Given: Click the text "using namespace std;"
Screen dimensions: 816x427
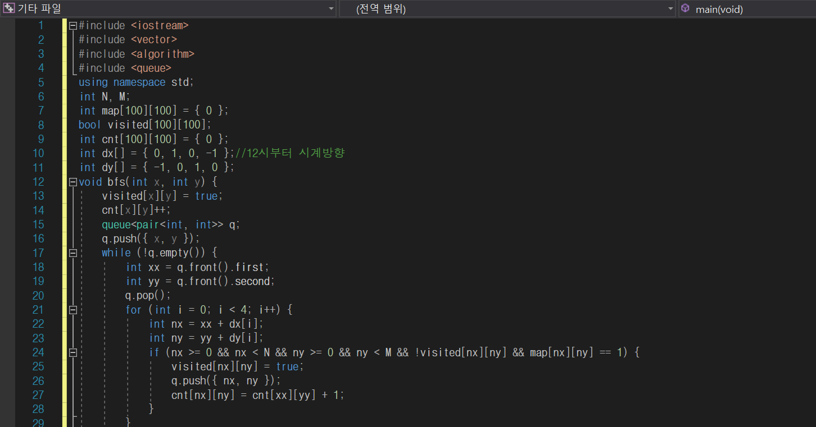Looking at the screenshot, I should coord(136,82).
